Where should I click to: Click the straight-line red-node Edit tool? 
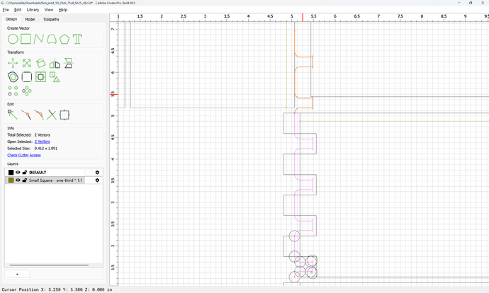(x=26, y=115)
